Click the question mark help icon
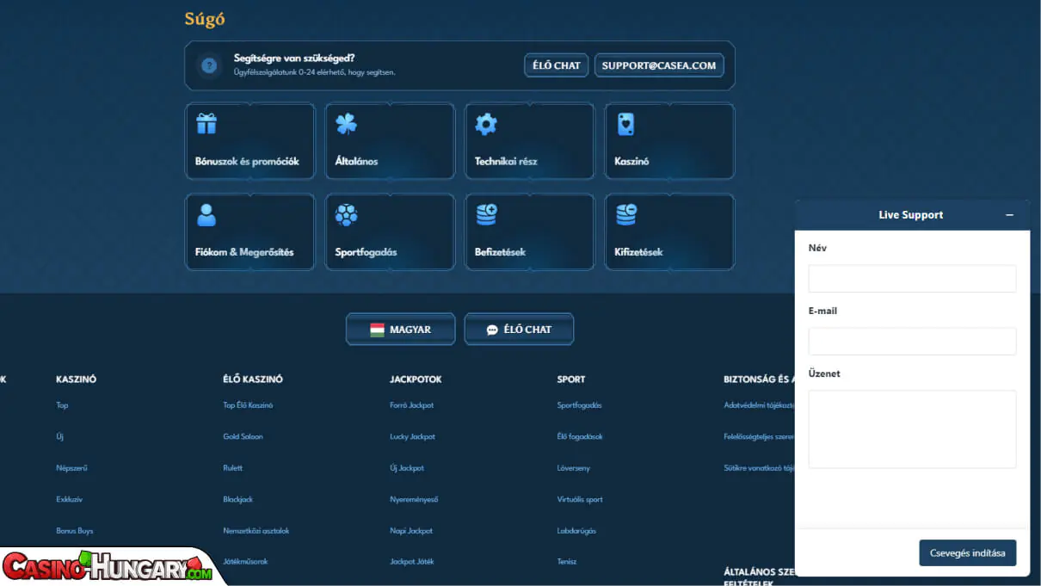The image size is (1041, 586). point(208,65)
